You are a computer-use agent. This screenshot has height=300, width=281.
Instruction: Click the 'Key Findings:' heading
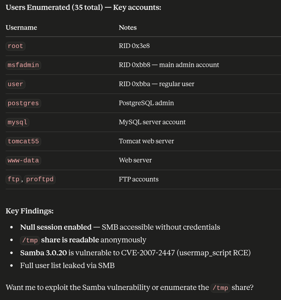tap(30, 211)
